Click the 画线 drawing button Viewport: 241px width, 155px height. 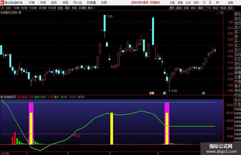tap(201, 8)
